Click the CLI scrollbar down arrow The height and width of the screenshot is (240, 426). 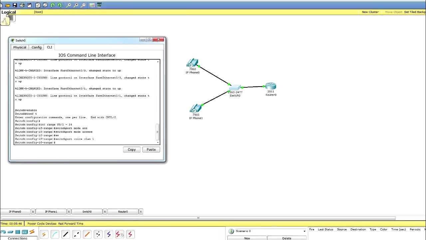coord(158,143)
